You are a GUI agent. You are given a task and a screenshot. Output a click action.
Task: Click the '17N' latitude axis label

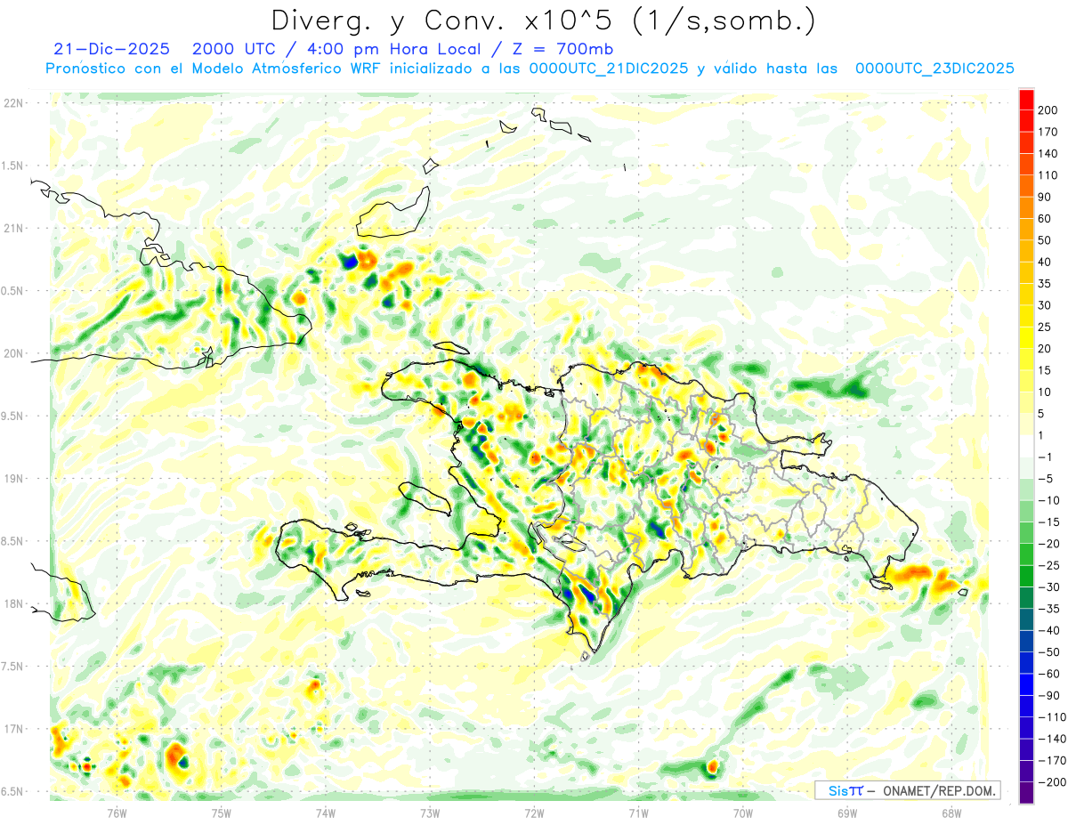point(14,729)
